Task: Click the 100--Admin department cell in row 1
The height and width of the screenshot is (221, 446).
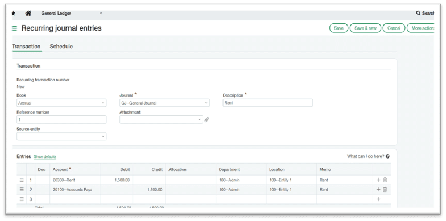Action: click(x=241, y=180)
